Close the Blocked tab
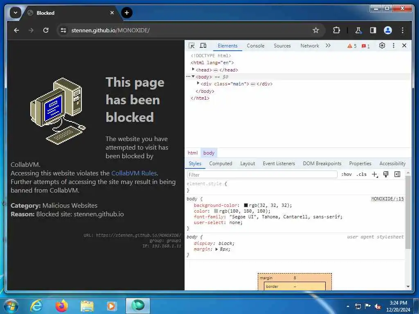Screen dimensions: 419x314 [x=112, y=13]
